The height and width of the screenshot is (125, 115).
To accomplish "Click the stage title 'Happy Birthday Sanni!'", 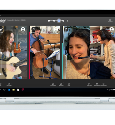I will (x=15, y=20).
